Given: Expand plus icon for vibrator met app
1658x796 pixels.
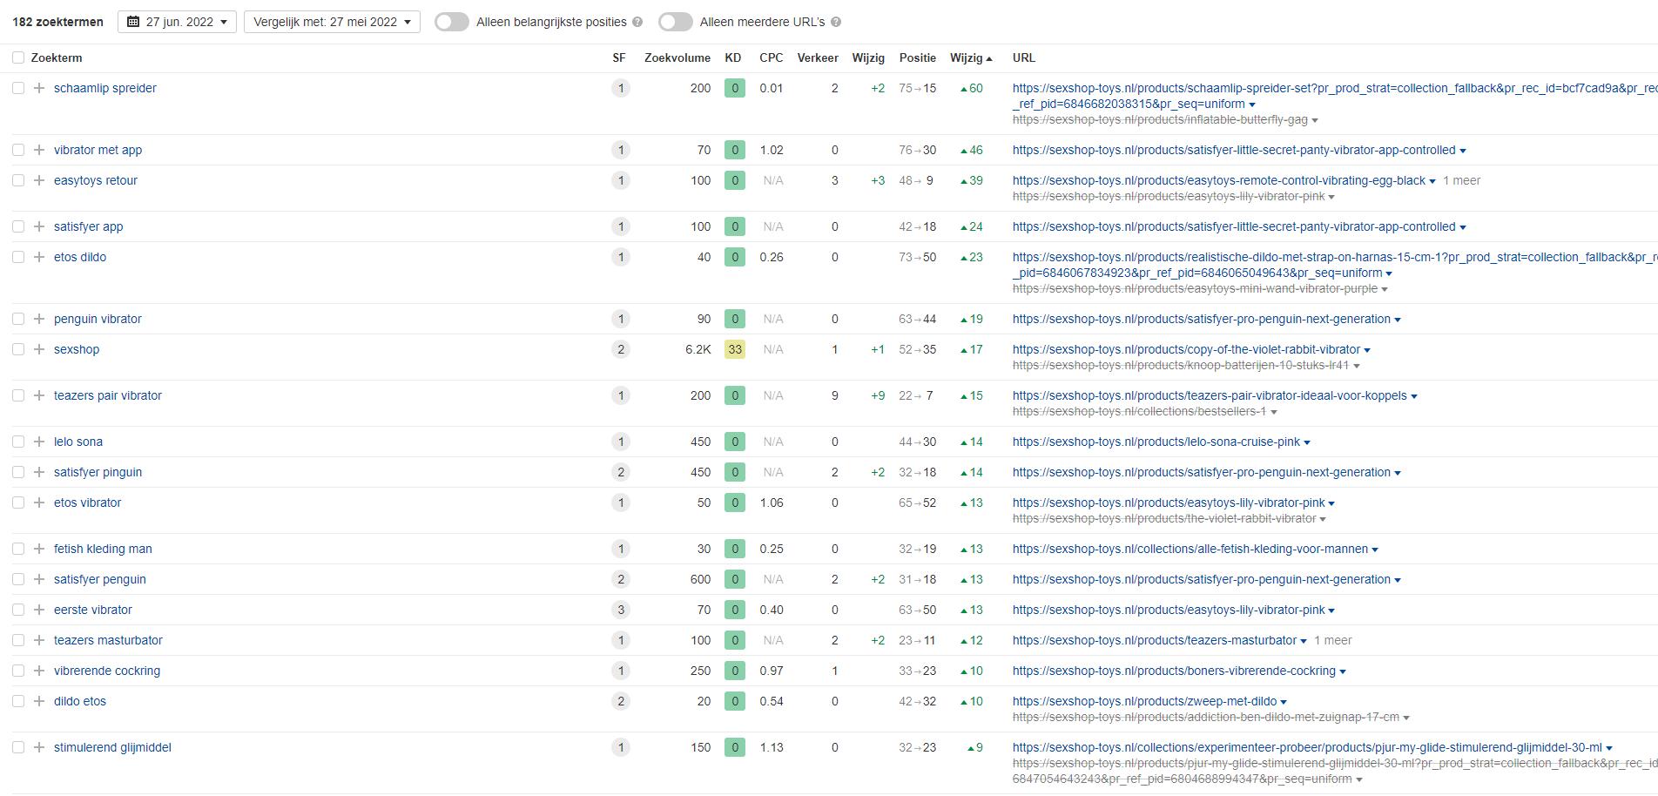Looking at the screenshot, I should coord(39,150).
